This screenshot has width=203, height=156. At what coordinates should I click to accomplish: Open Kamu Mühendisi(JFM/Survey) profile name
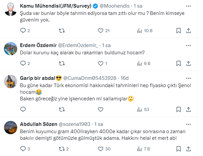(x=55, y=6)
